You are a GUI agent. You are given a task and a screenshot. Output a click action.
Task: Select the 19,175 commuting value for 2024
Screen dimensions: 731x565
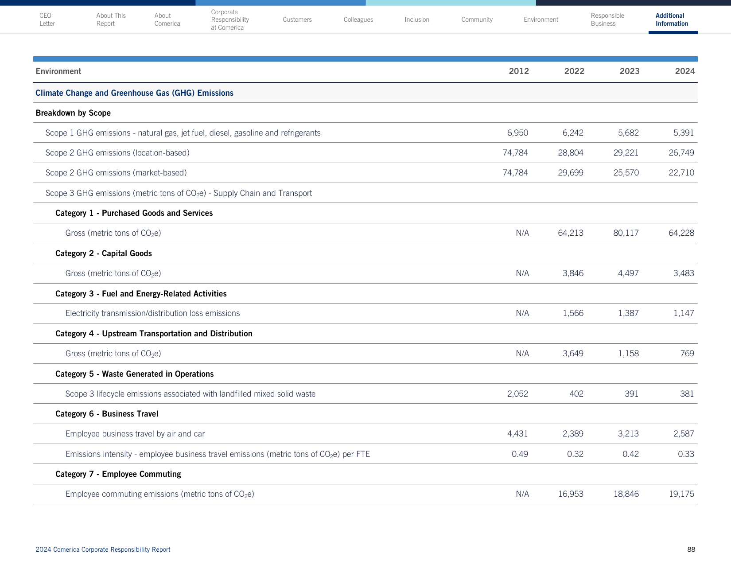click(x=681, y=494)
